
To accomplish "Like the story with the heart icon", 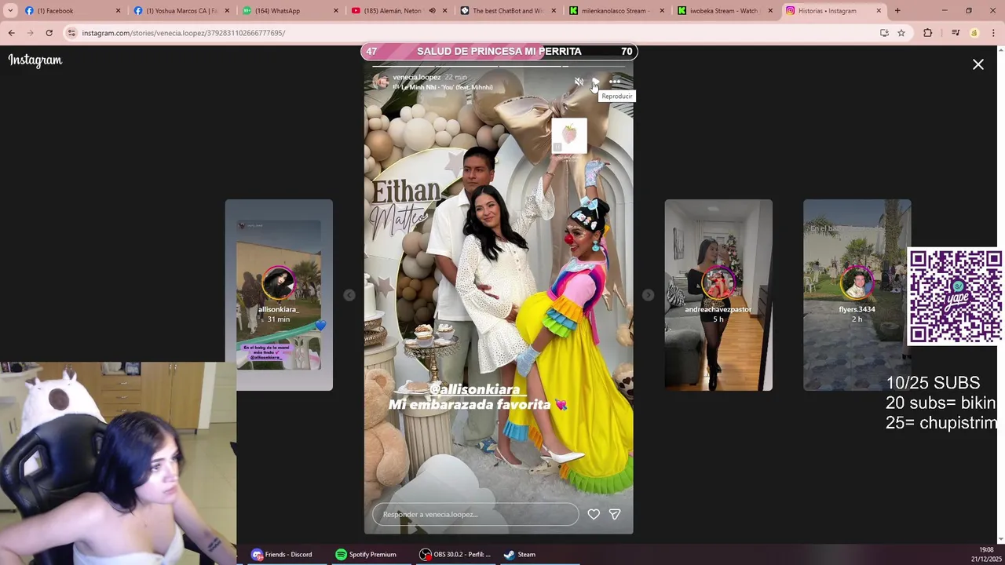I will click(x=594, y=514).
